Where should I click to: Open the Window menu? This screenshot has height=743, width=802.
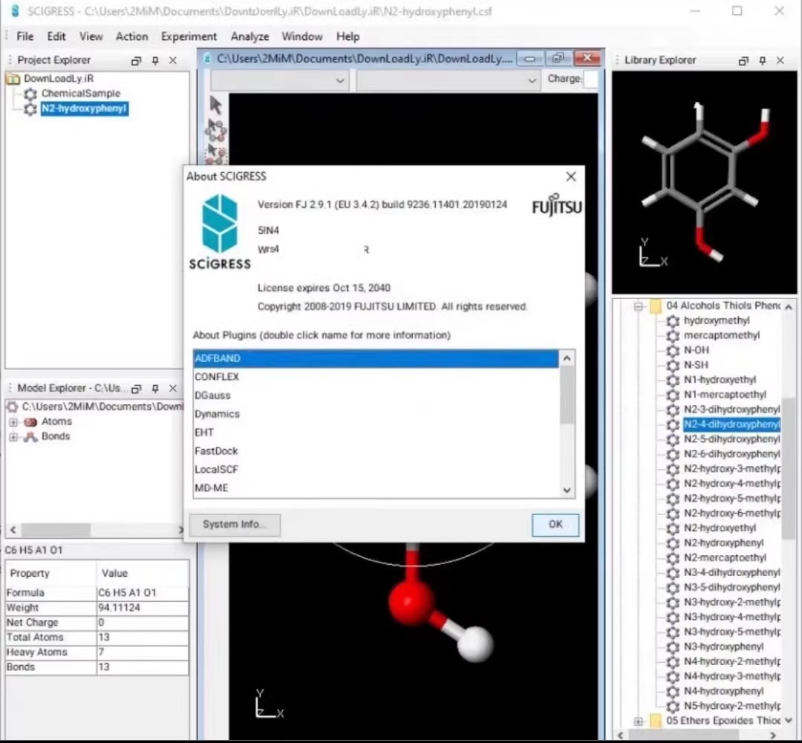coord(301,36)
